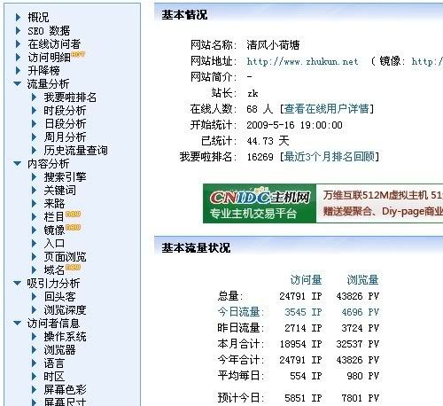This screenshot has width=443, height=406.
Task: Click the 基本情况 section header
Action: [x=184, y=14]
